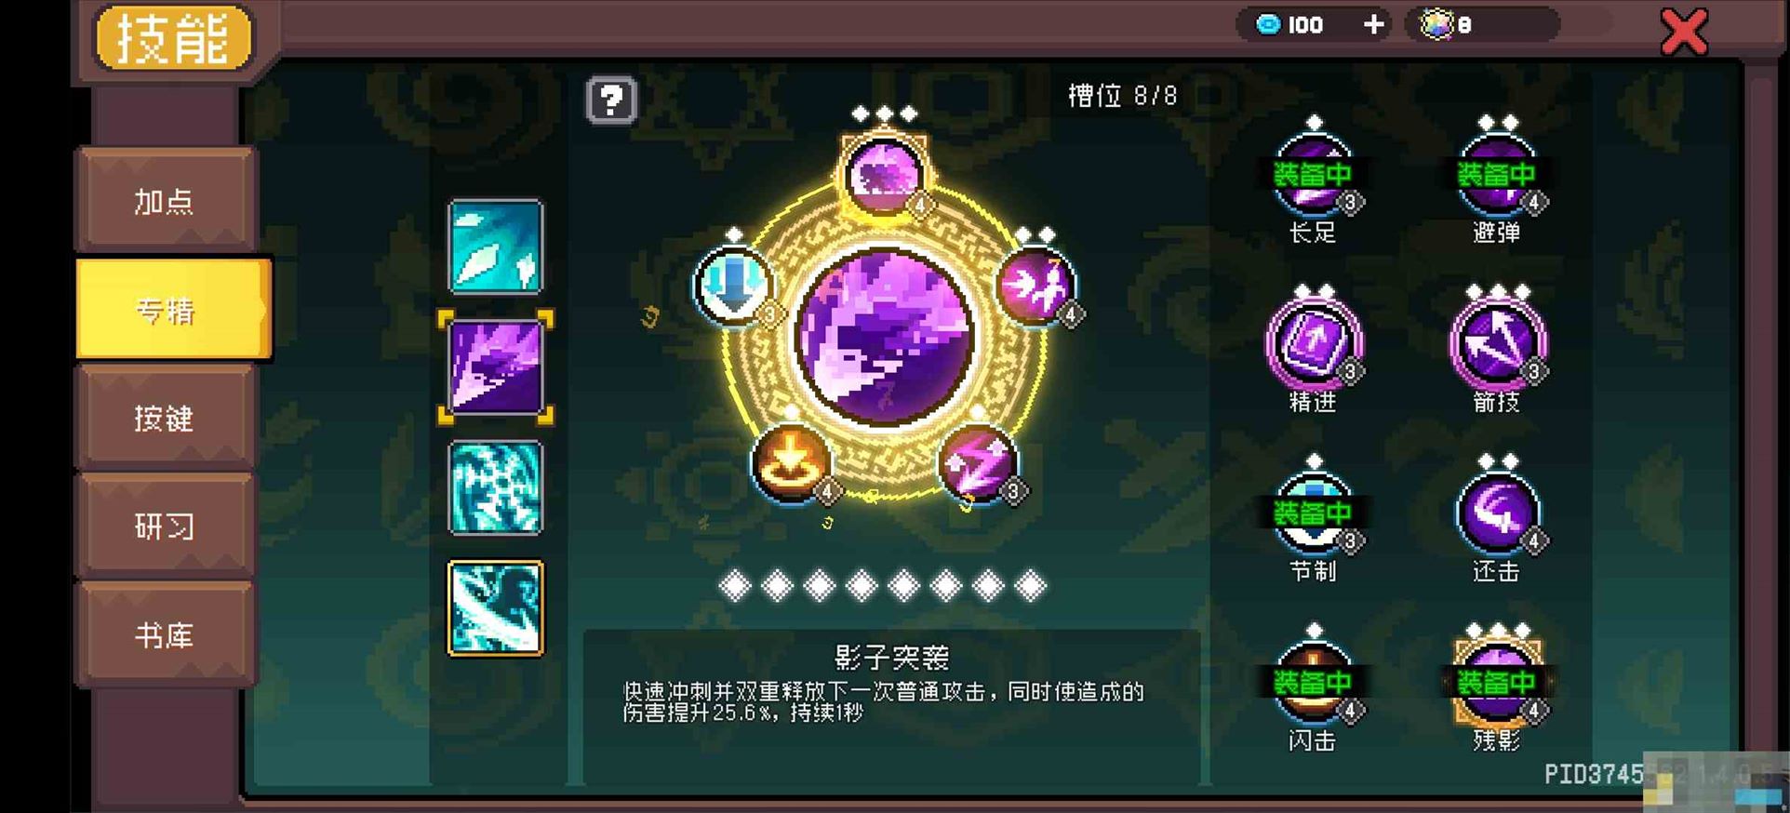Pick the 还击 counterattack rune
This screenshot has height=813, width=1790.
point(1497,513)
